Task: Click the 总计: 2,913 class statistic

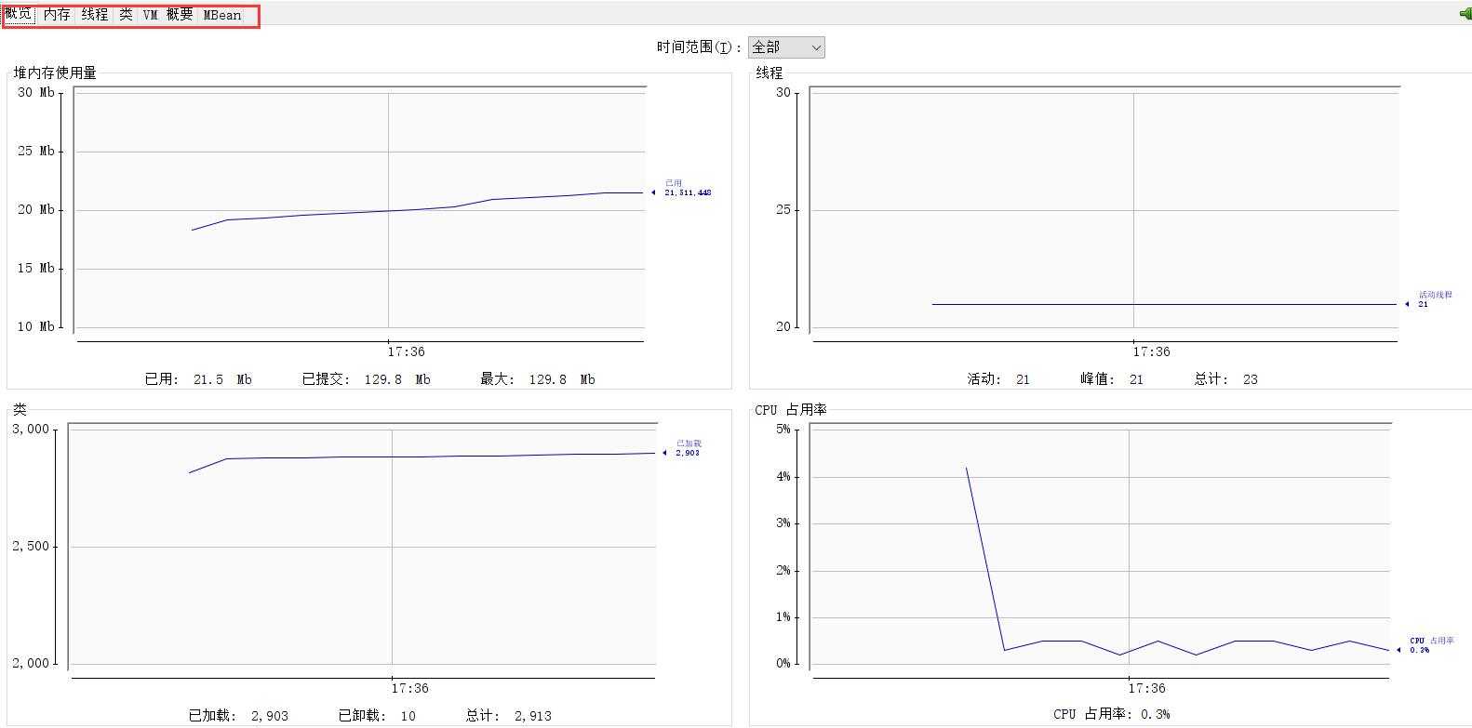Action: (x=509, y=716)
